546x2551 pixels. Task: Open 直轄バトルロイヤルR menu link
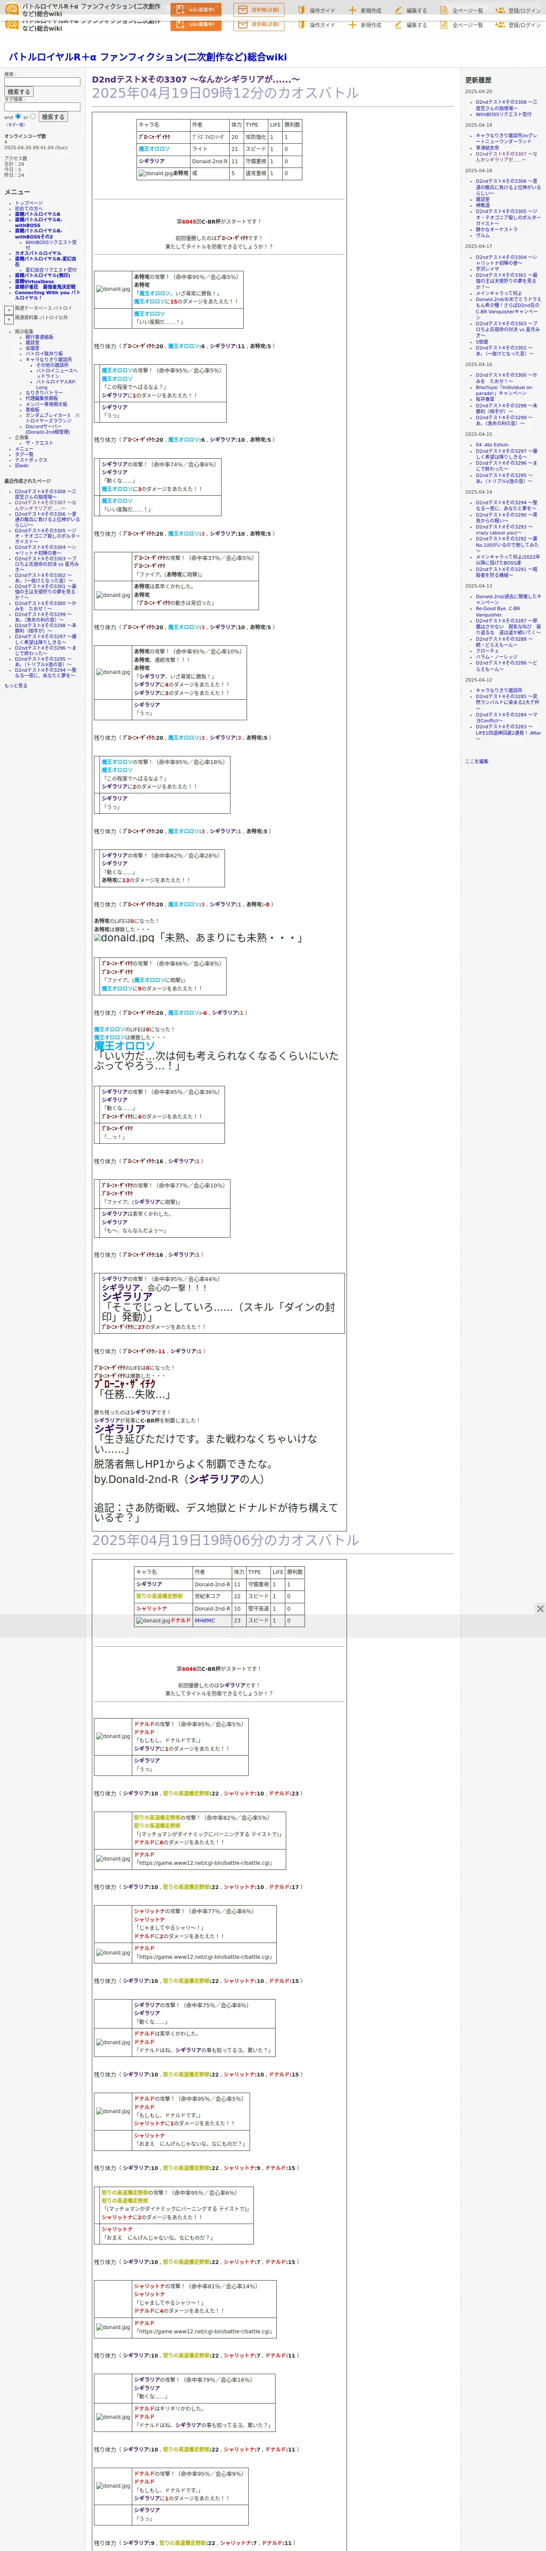point(38,215)
